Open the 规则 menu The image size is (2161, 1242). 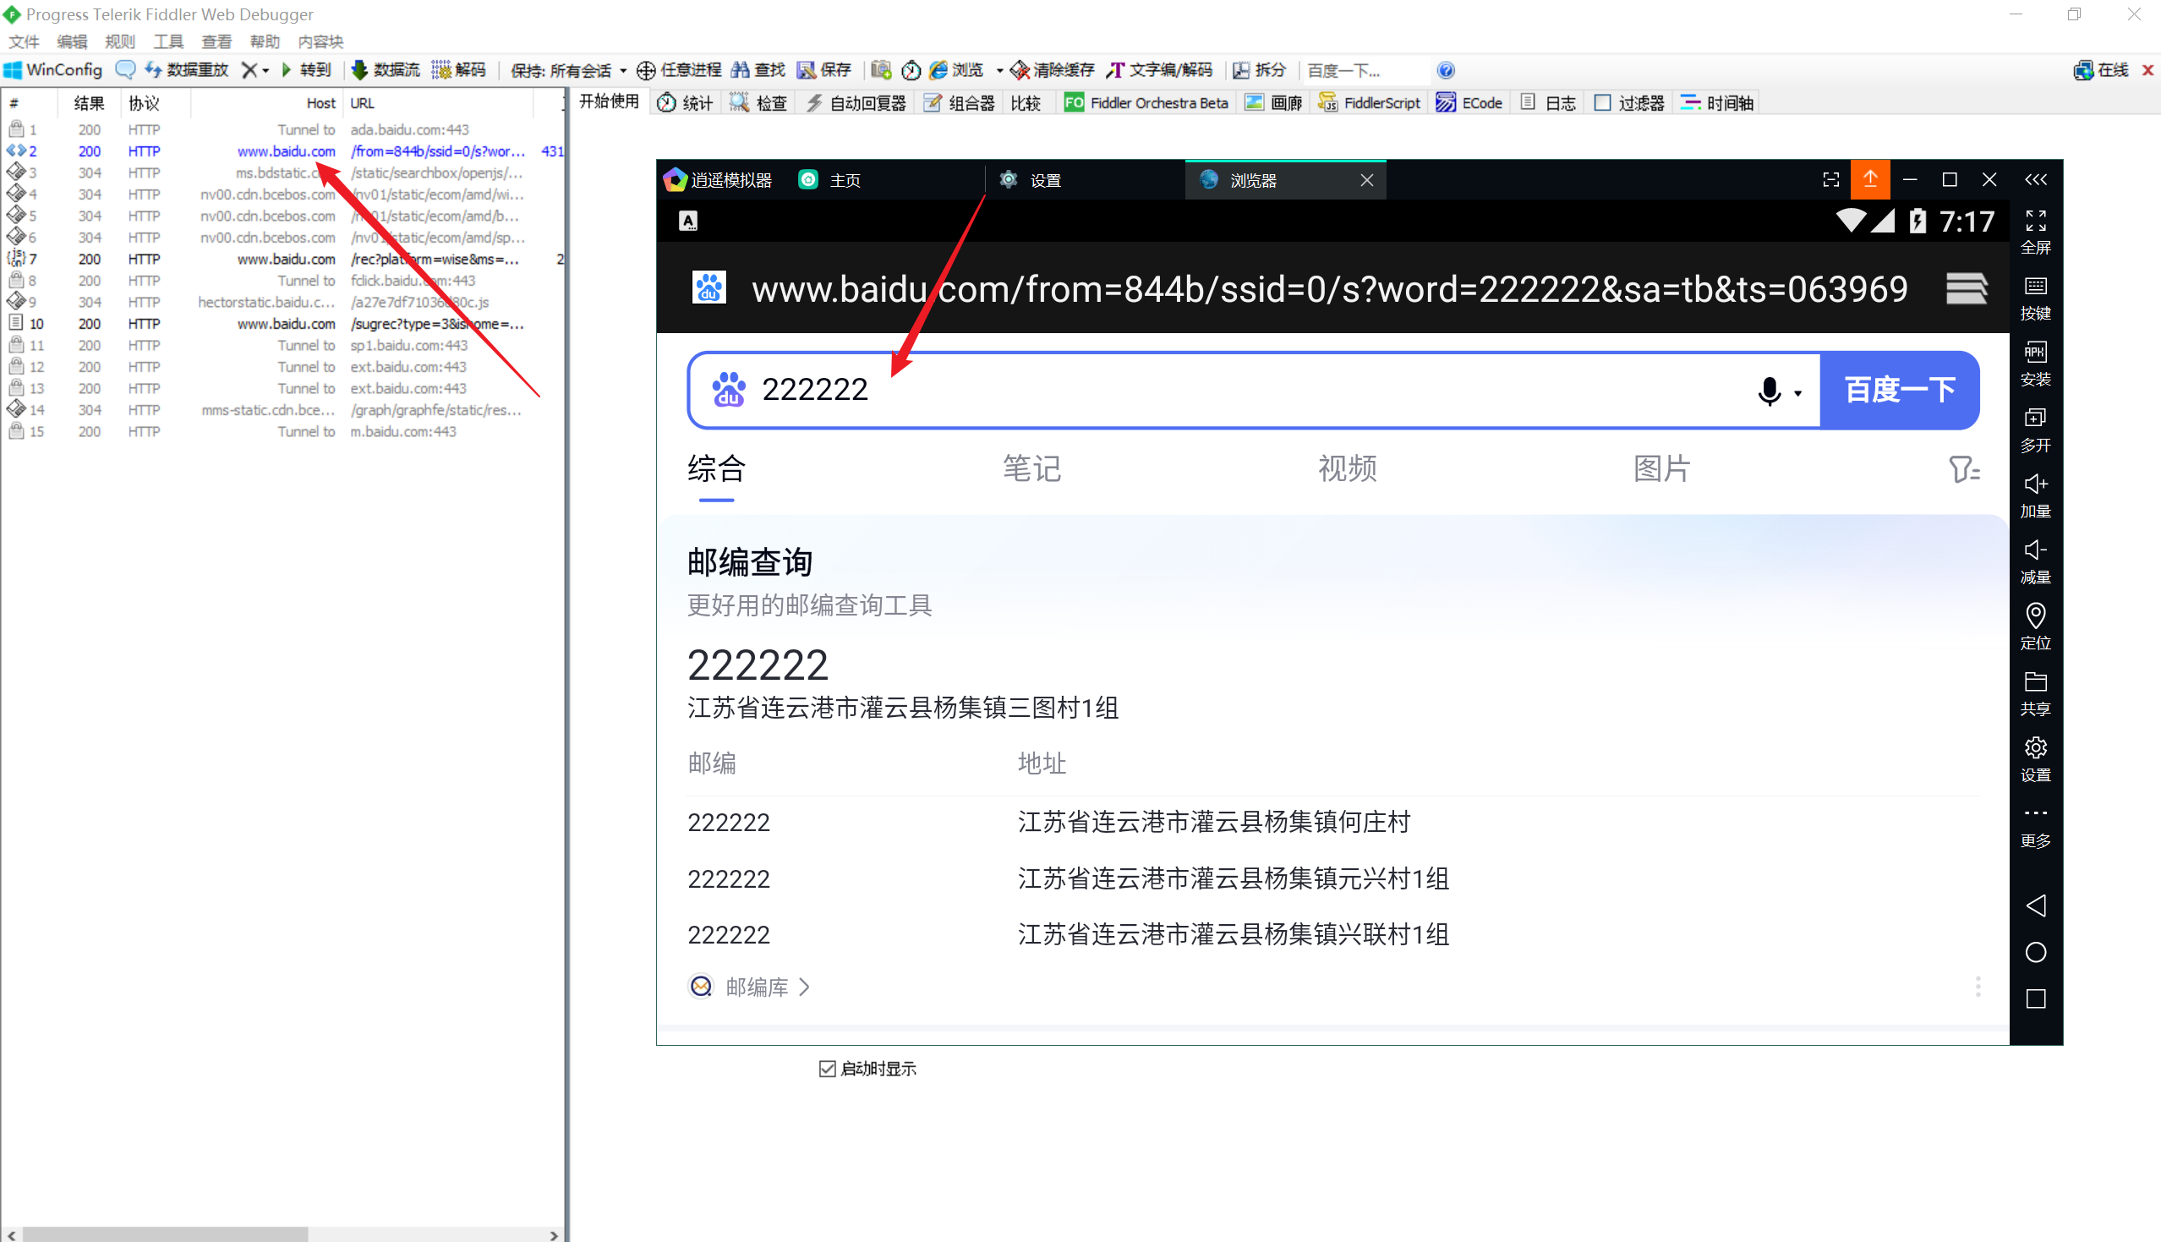click(x=119, y=41)
